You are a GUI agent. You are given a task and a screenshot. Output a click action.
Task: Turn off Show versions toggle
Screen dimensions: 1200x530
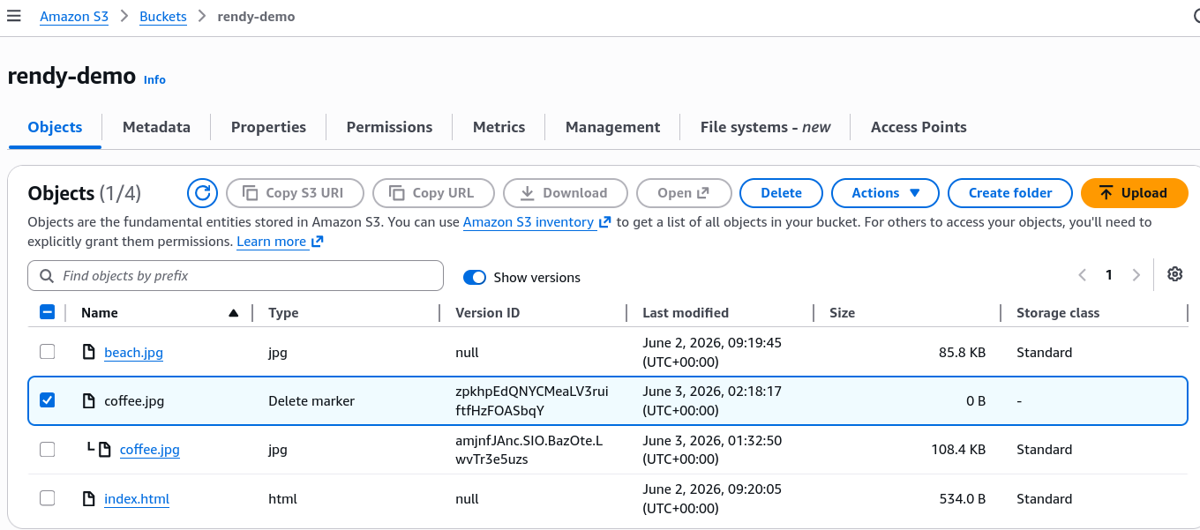click(x=475, y=277)
